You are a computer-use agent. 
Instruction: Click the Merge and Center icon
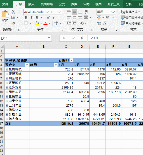tap(86, 18)
